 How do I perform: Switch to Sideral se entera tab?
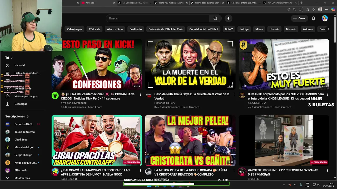(243, 3)
